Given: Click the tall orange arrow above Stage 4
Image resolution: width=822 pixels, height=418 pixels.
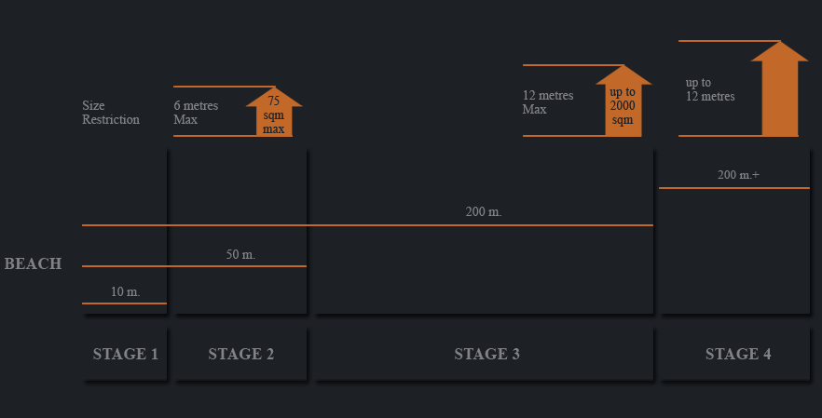Looking at the screenshot, I should (x=779, y=89).
